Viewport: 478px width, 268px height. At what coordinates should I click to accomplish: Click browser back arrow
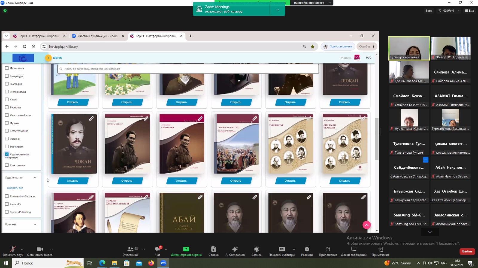(x=7, y=46)
